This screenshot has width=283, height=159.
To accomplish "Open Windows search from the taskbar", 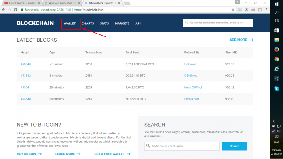I will (x=276, y=13).
